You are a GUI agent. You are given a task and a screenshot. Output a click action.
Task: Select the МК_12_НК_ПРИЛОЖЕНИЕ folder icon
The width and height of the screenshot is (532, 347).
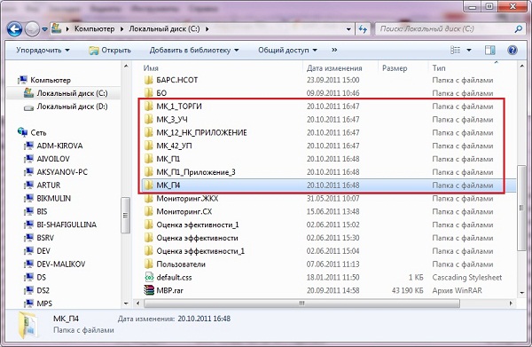point(149,132)
